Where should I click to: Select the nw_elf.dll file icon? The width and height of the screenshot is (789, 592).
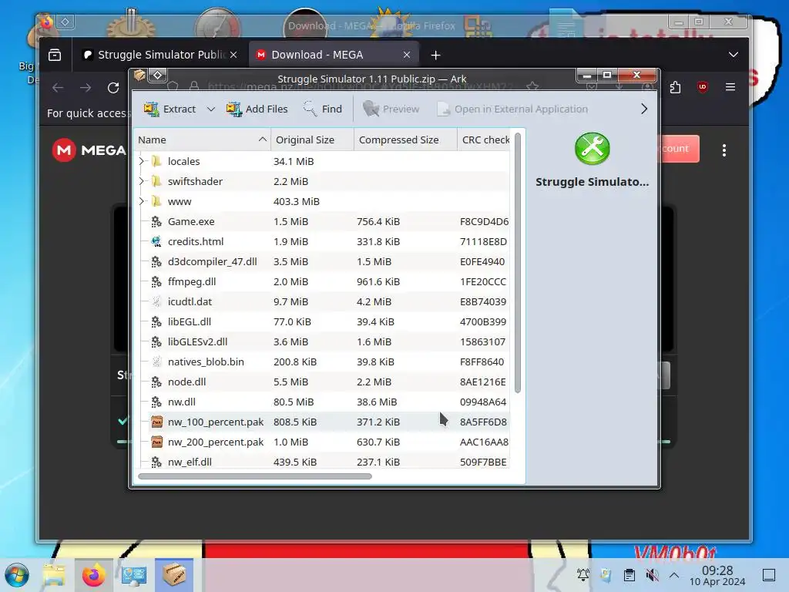(156, 462)
